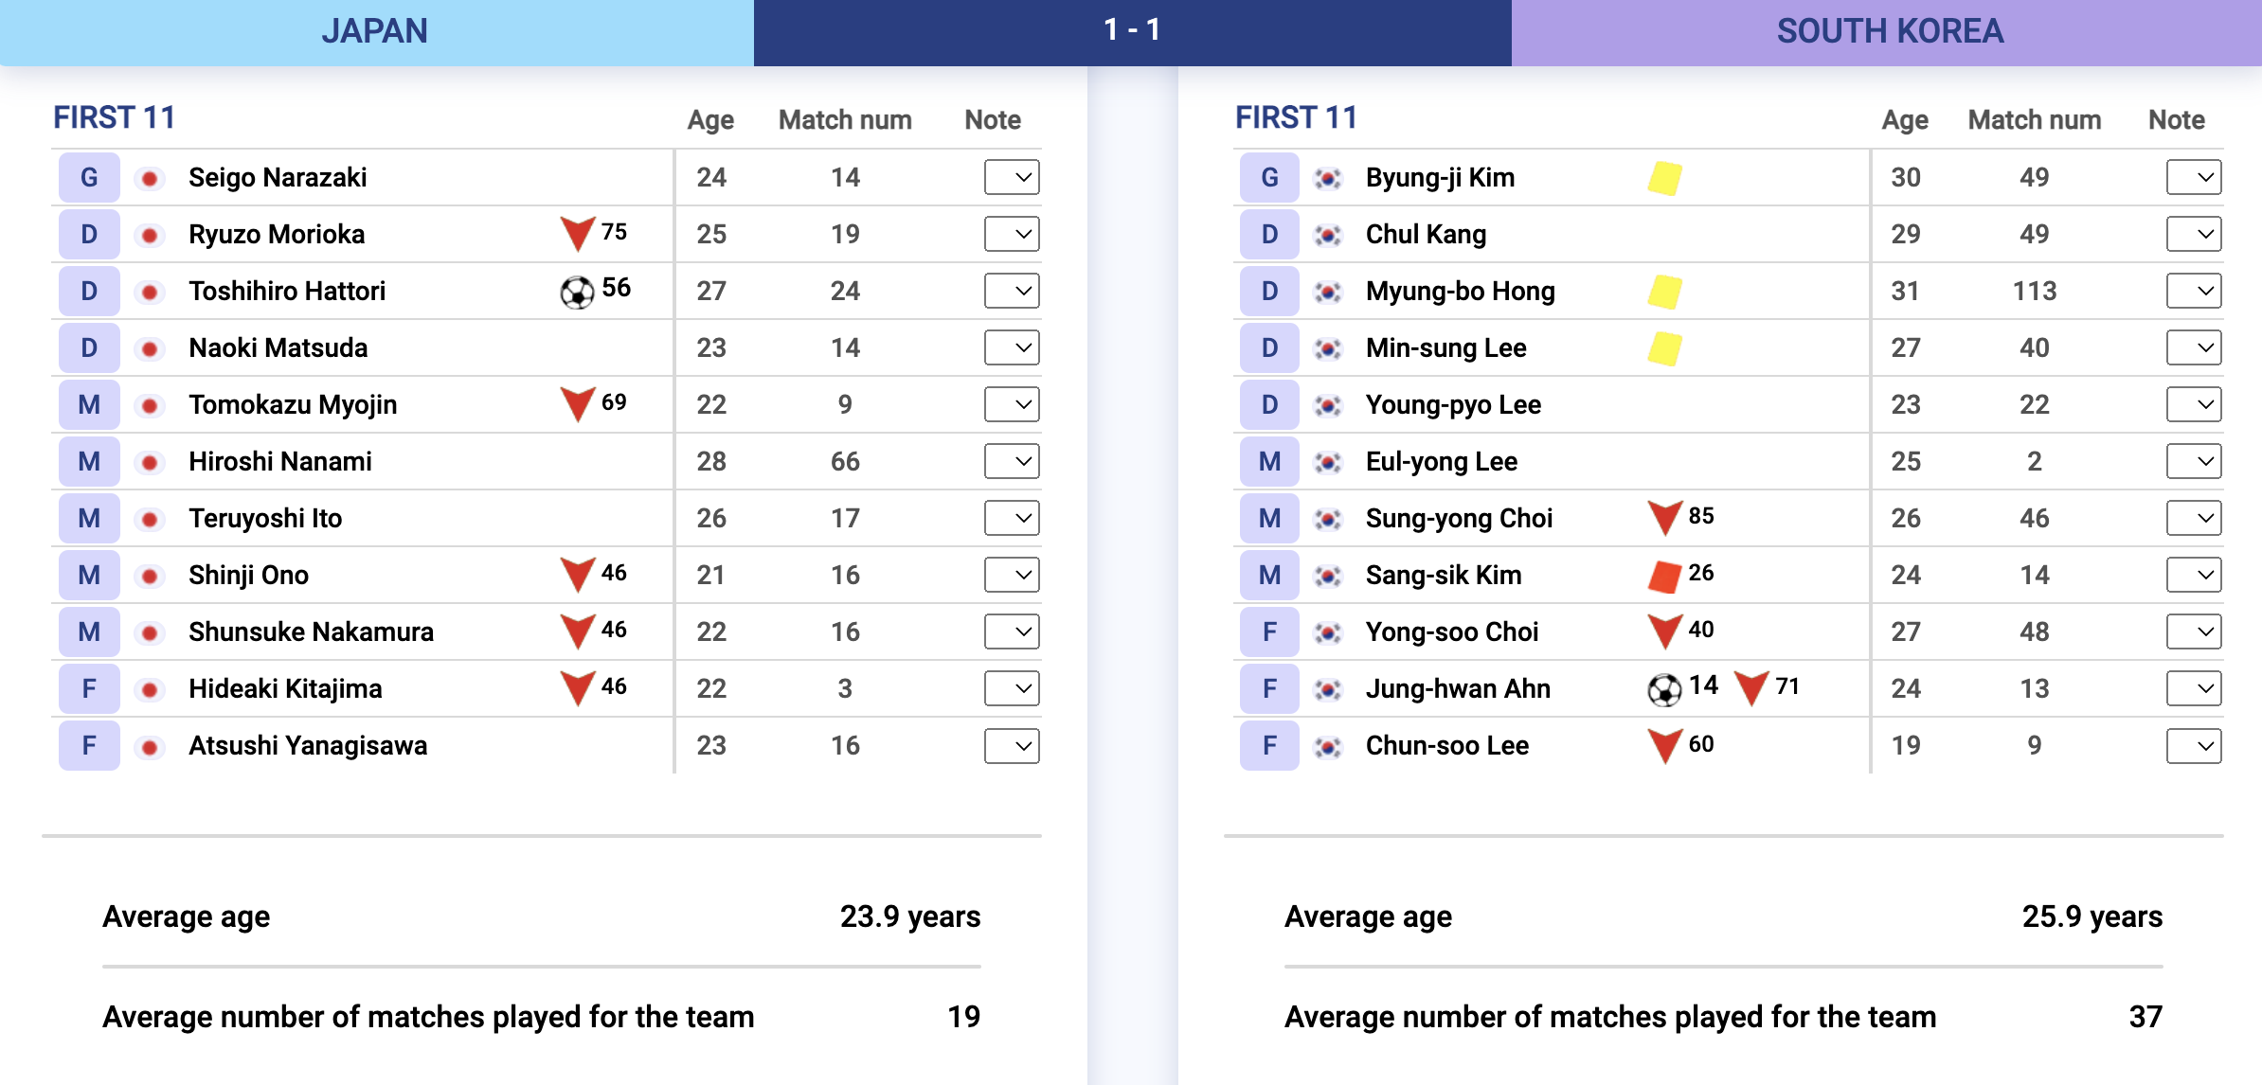The image size is (2262, 1085).
Task: Click the FIRST 11 heading on the left
Action: [115, 117]
